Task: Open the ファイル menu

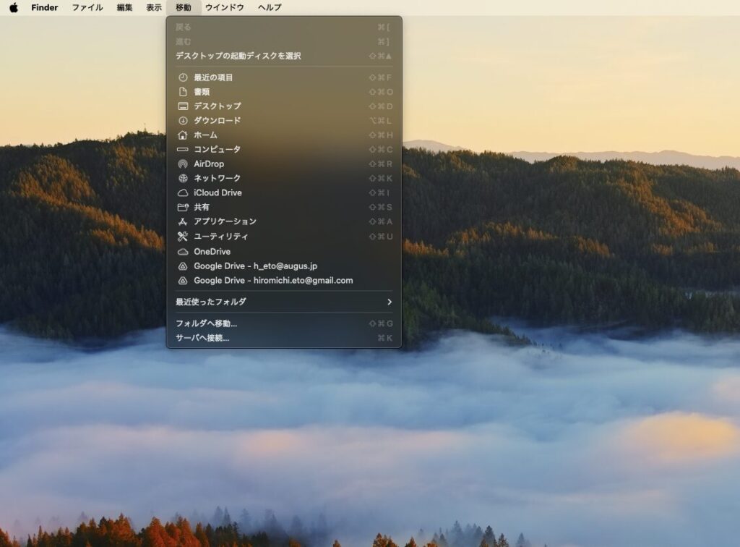Action: pos(87,8)
